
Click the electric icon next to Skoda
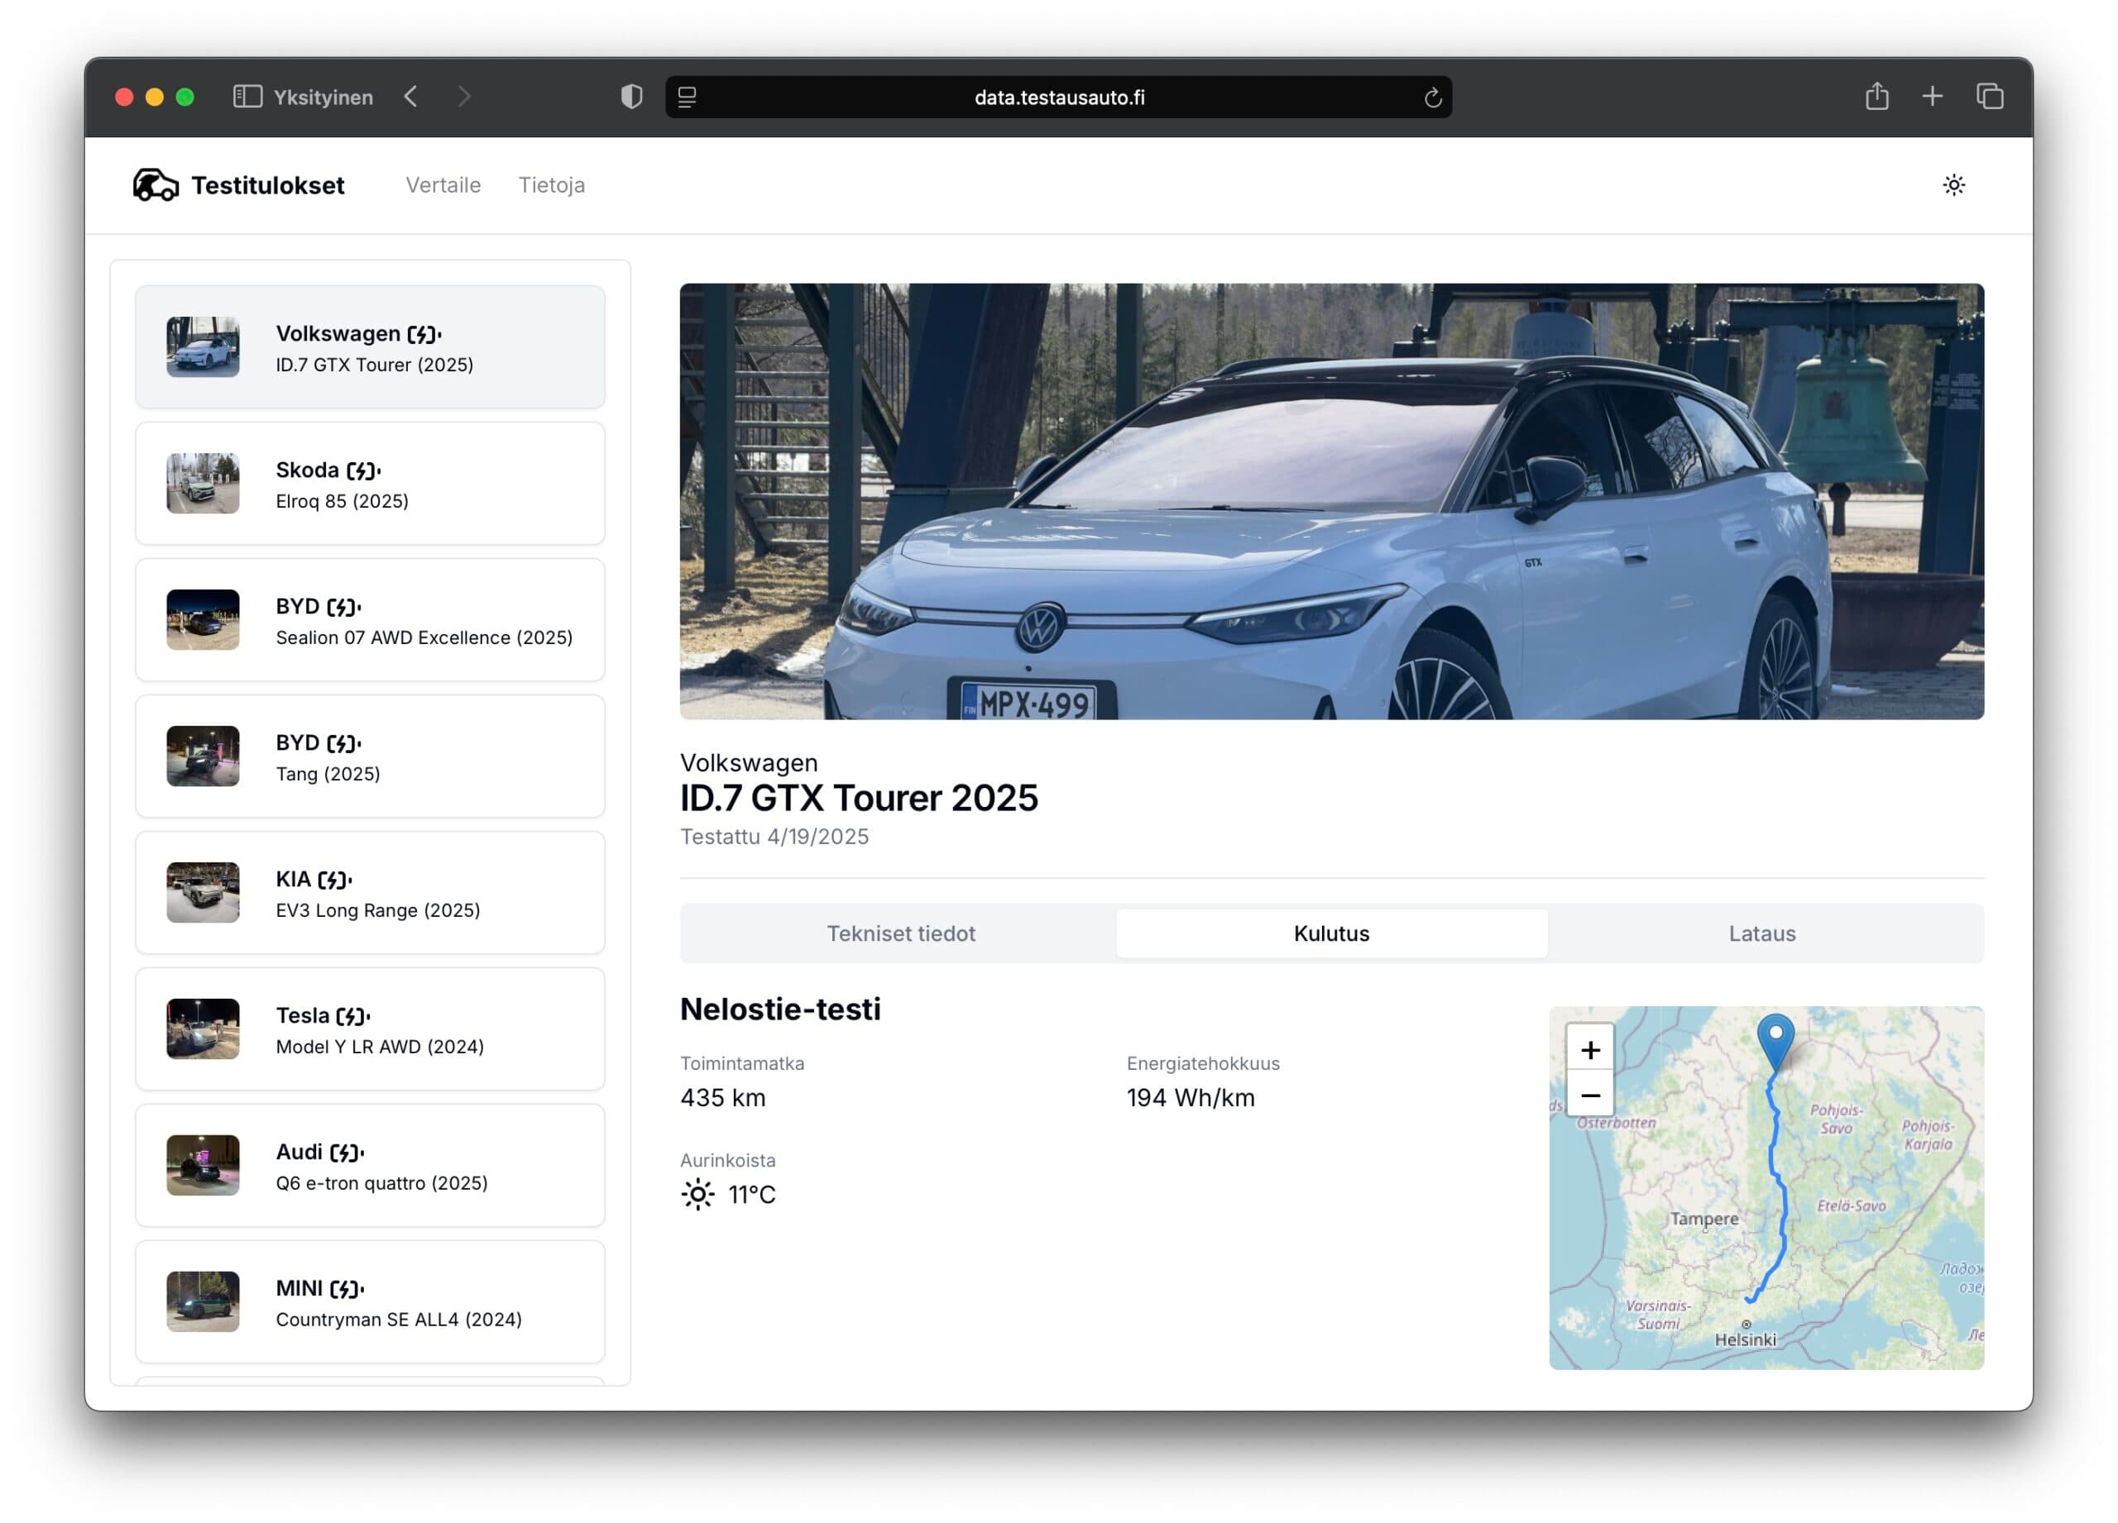click(x=363, y=470)
